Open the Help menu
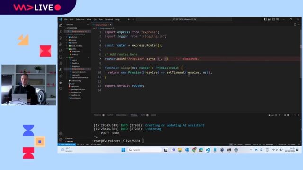The width and height of the screenshot is (303, 170). click(117, 19)
